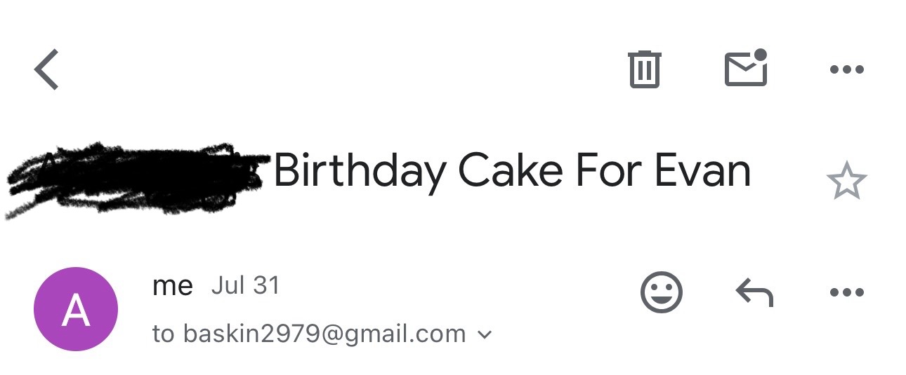Click the "Jul 31" date label
This screenshot has width=906, height=375.
(245, 286)
